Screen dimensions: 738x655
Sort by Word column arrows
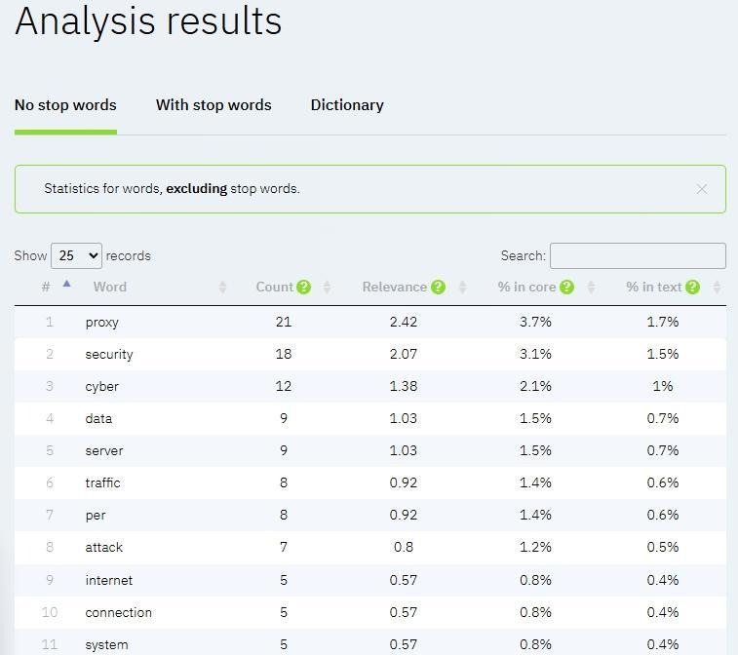pos(222,287)
